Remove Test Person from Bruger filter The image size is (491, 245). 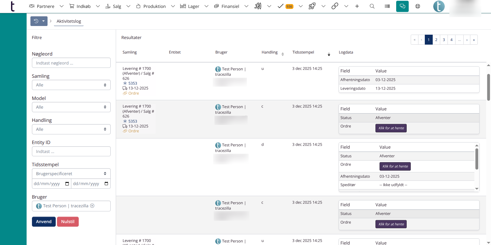[92, 206]
